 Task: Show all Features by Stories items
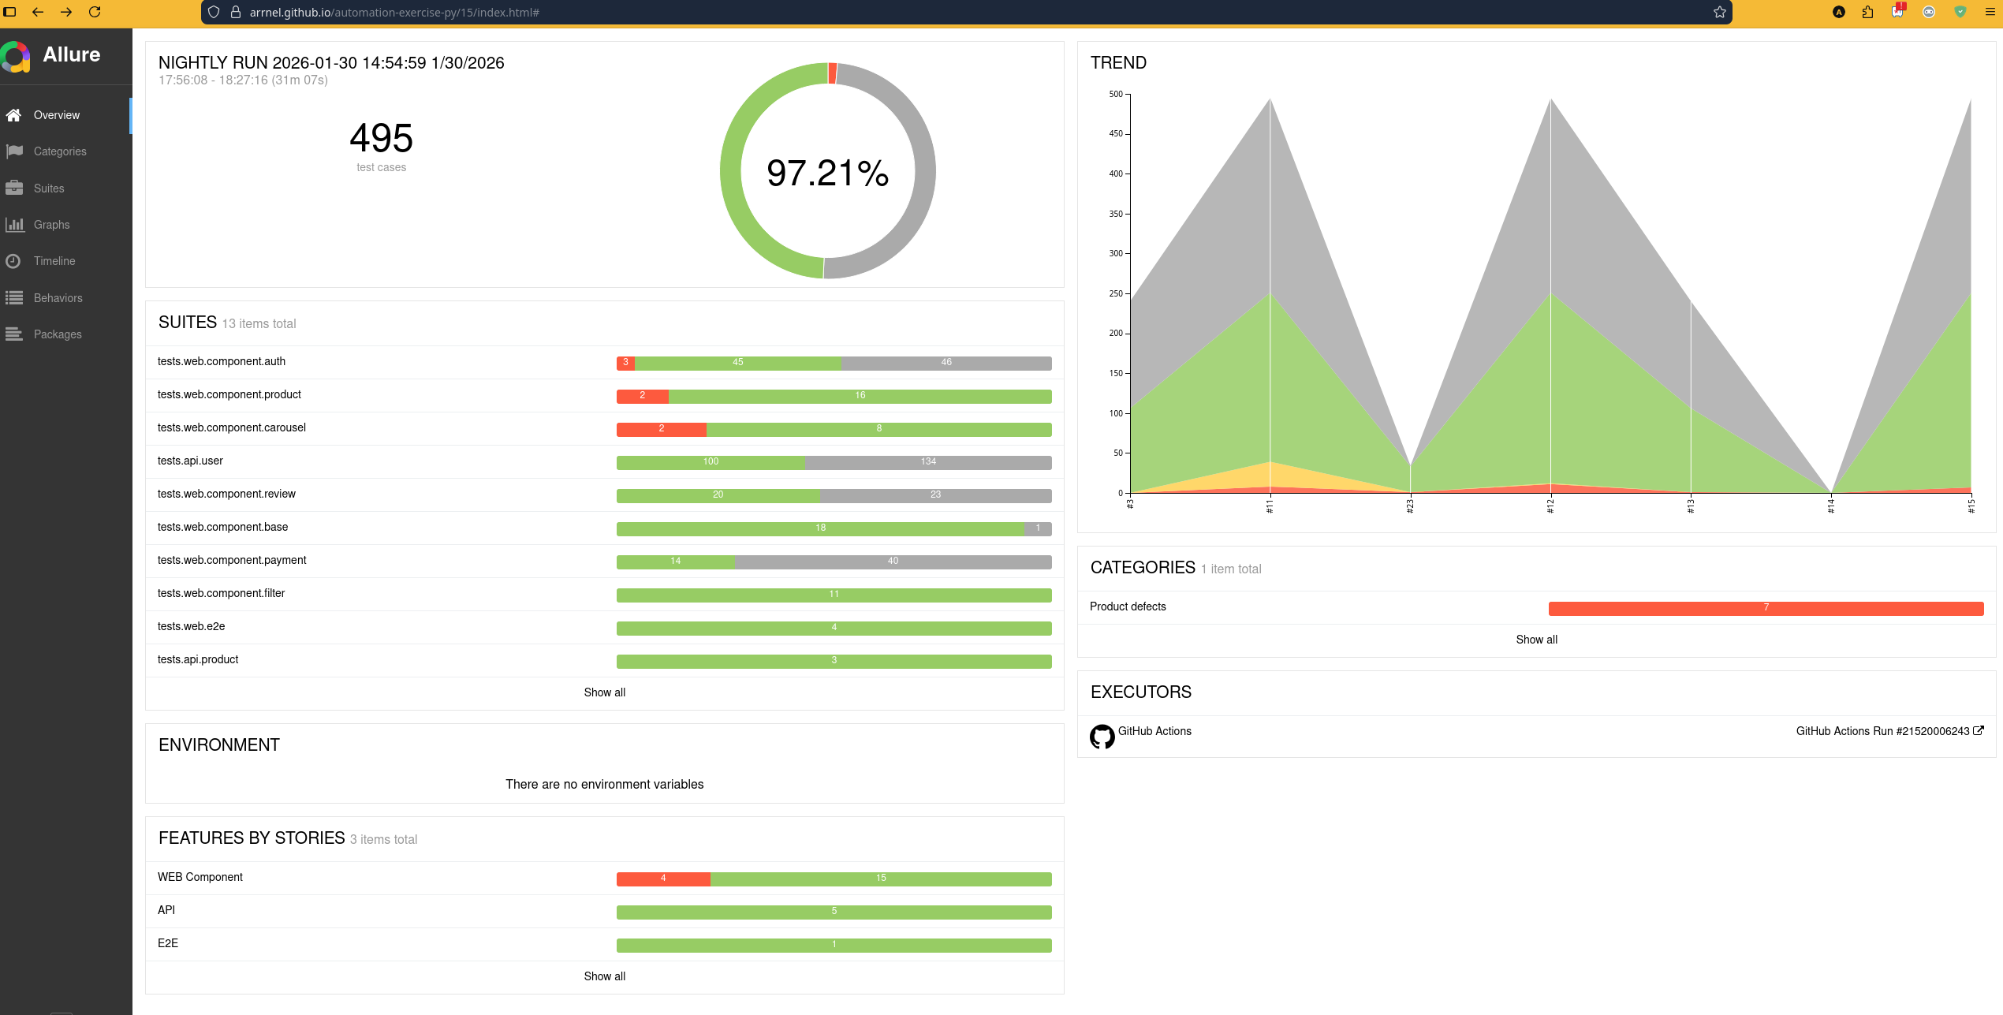coord(604,976)
